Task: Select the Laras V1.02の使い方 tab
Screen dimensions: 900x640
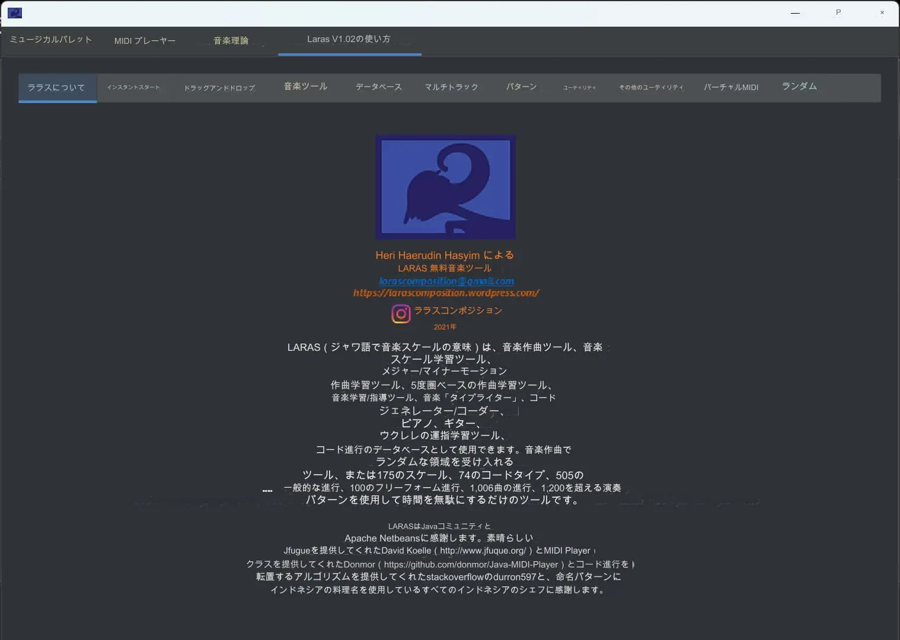Action: (x=349, y=39)
